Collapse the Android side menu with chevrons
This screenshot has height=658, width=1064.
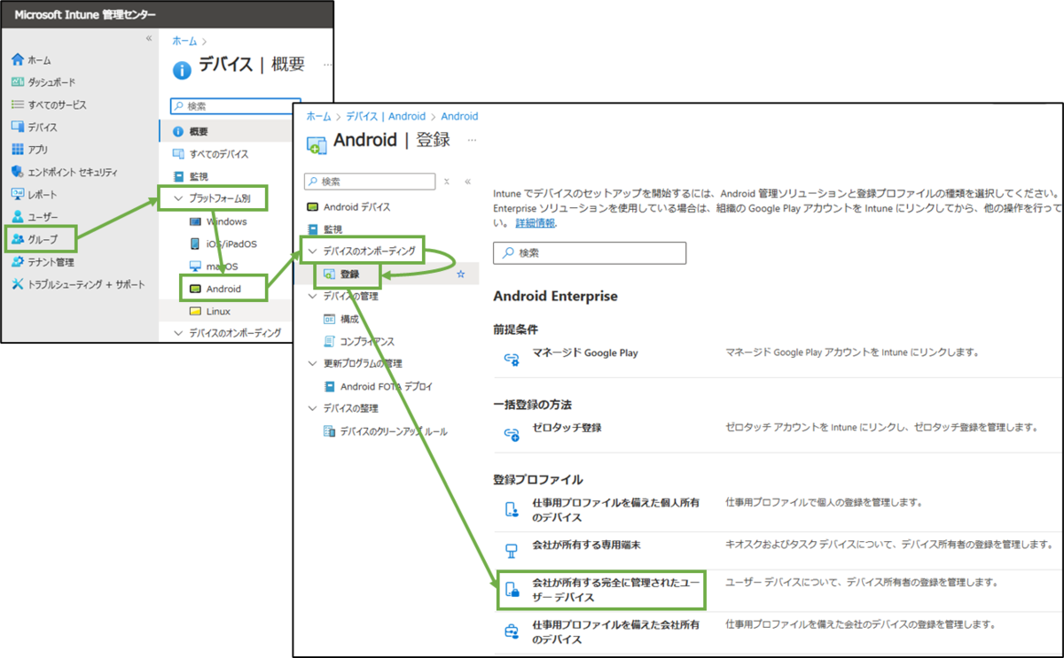467,181
